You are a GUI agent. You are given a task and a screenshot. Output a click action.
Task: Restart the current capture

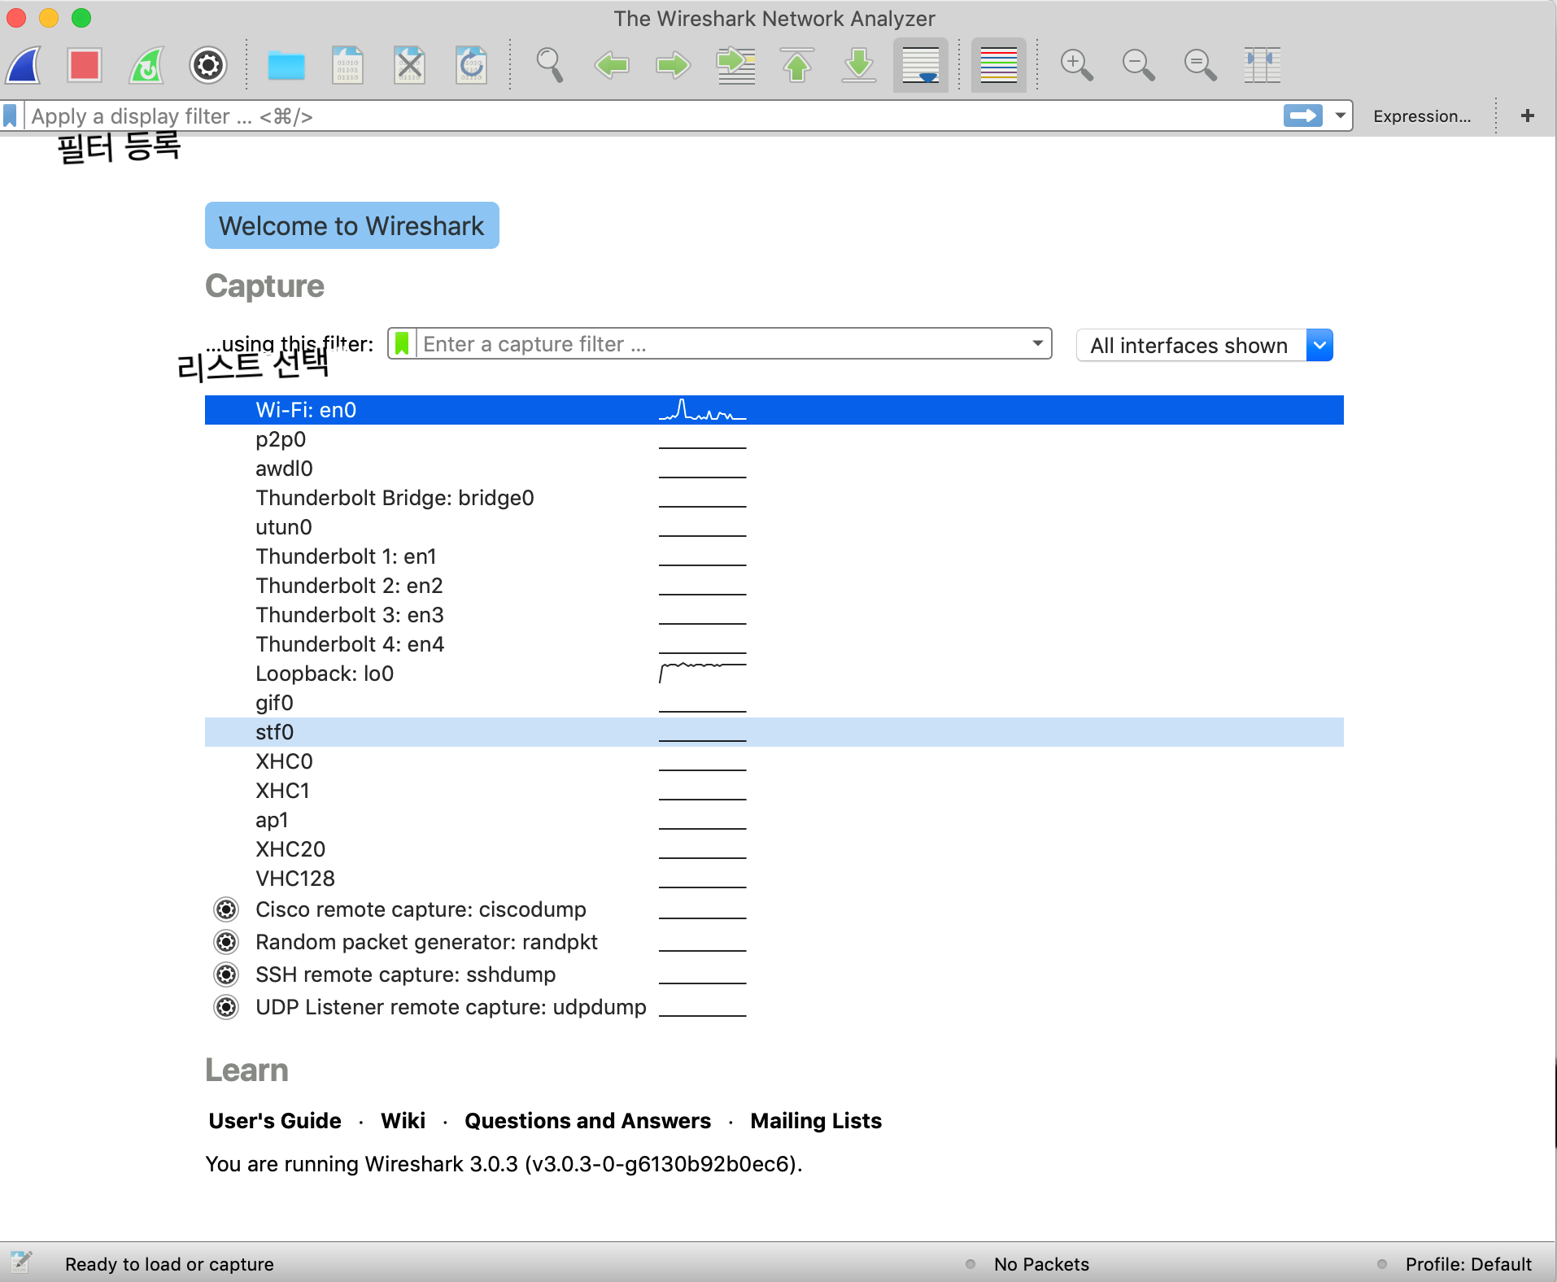146,65
